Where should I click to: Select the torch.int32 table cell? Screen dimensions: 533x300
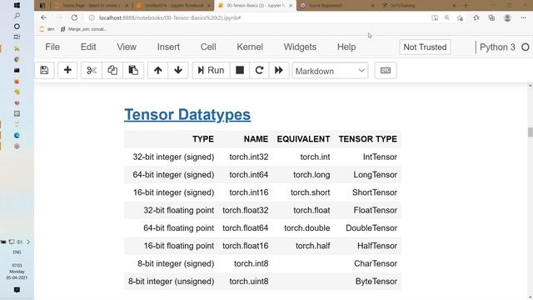[249, 157]
